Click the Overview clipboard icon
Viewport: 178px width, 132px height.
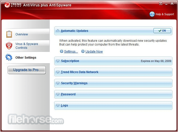pyautogui.click(x=9, y=34)
